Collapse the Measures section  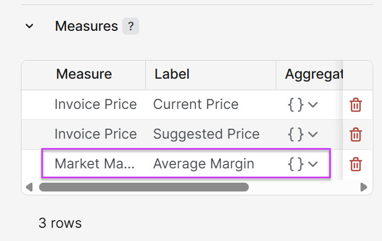tap(30, 26)
